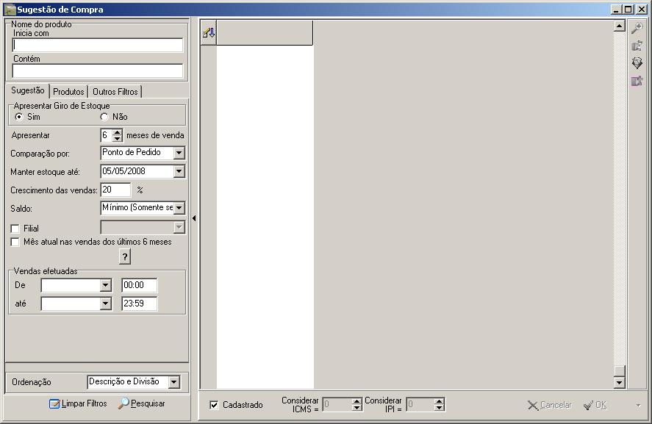Viewport: 652px width, 424px height.
Task: Open the Comparação por dropdown
Action: (x=179, y=152)
